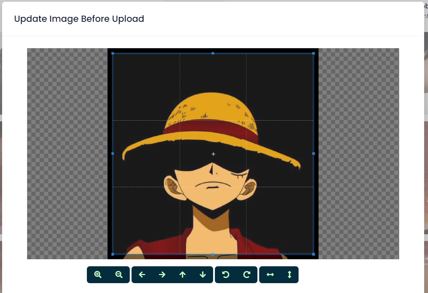Screen dimensions: 428x293
Task: Click the bottom-center crop edge handle
Action: [213, 254]
